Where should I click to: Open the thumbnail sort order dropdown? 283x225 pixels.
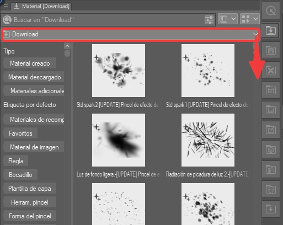[250, 19]
